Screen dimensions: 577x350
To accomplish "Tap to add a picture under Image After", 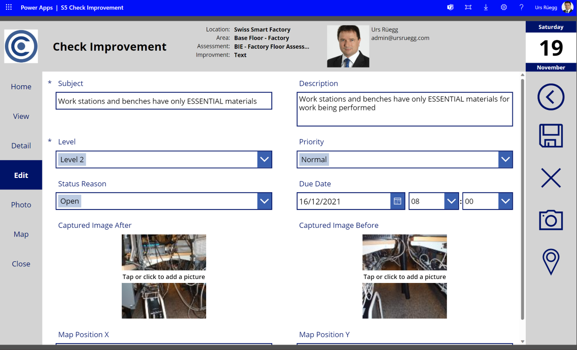I will pos(164,277).
